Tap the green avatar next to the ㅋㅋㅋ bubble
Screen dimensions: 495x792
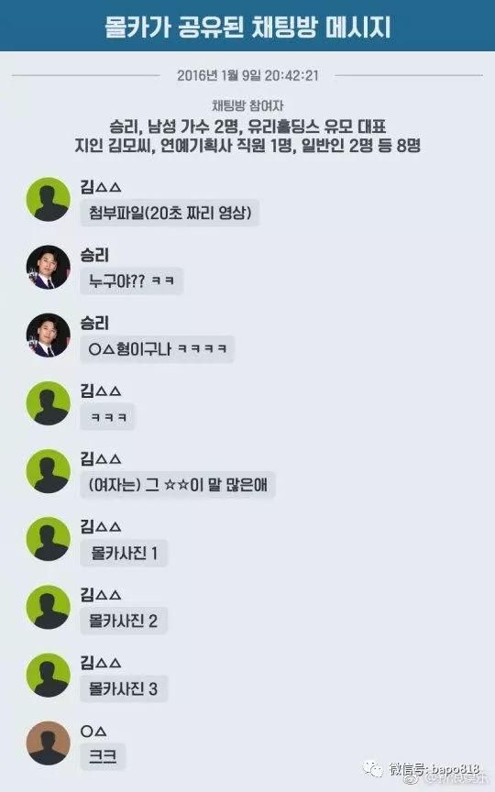(48, 403)
